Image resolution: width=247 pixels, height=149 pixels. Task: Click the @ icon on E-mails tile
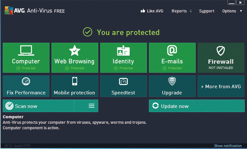[172, 50]
